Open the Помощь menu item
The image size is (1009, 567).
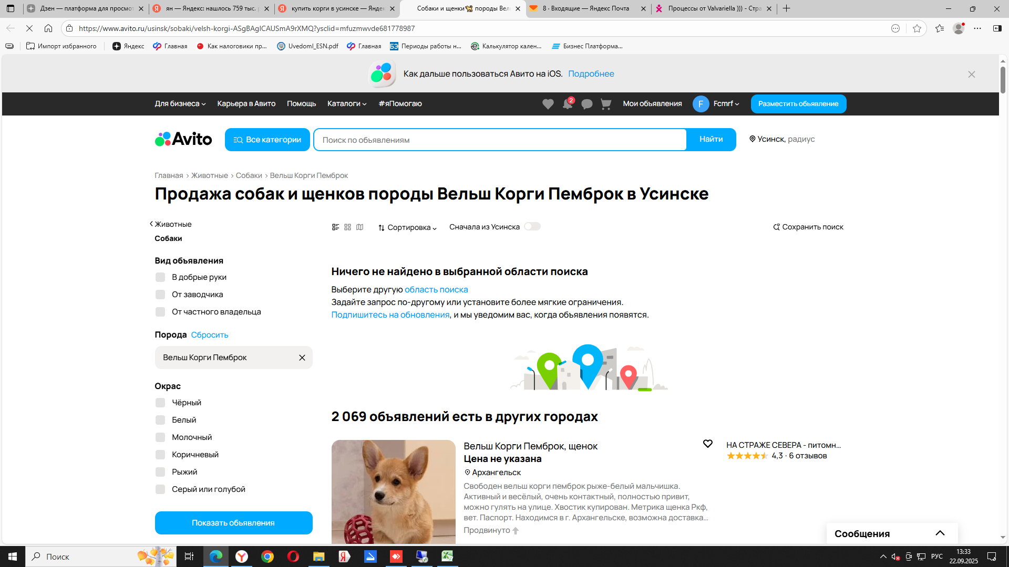pyautogui.click(x=301, y=104)
